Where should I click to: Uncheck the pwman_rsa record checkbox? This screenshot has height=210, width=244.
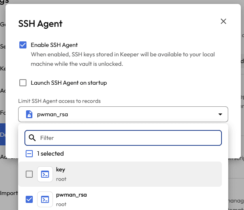pyautogui.click(x=29, y=199)
